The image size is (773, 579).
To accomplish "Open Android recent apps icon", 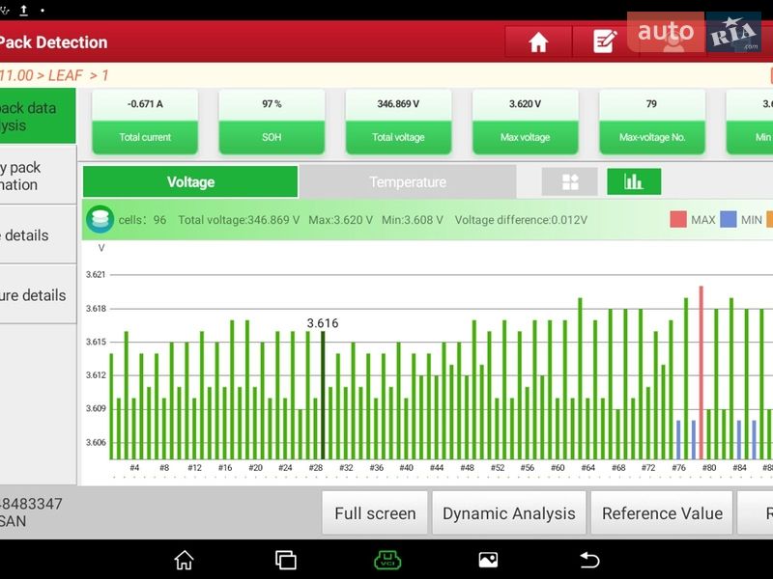I will 285,560.
